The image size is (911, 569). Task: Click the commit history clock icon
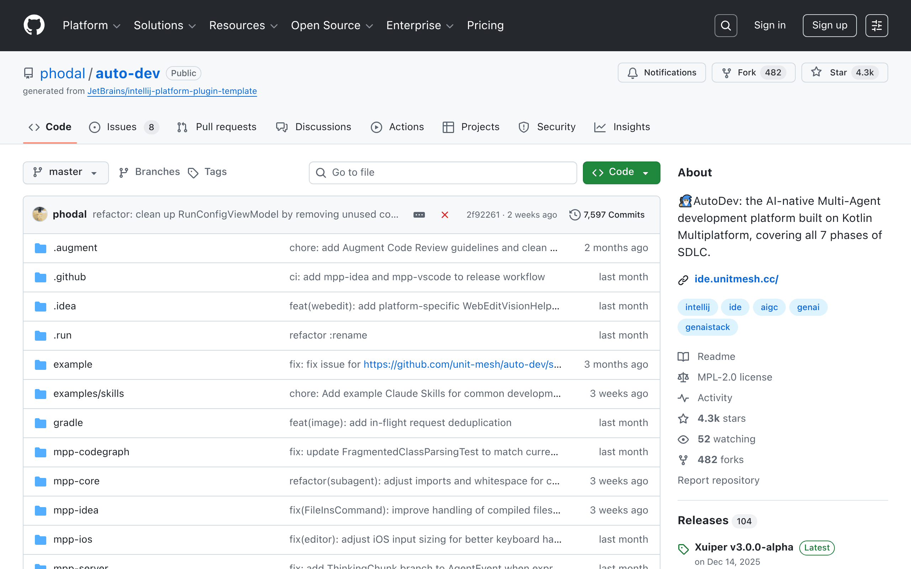click(x=575, y=214)
